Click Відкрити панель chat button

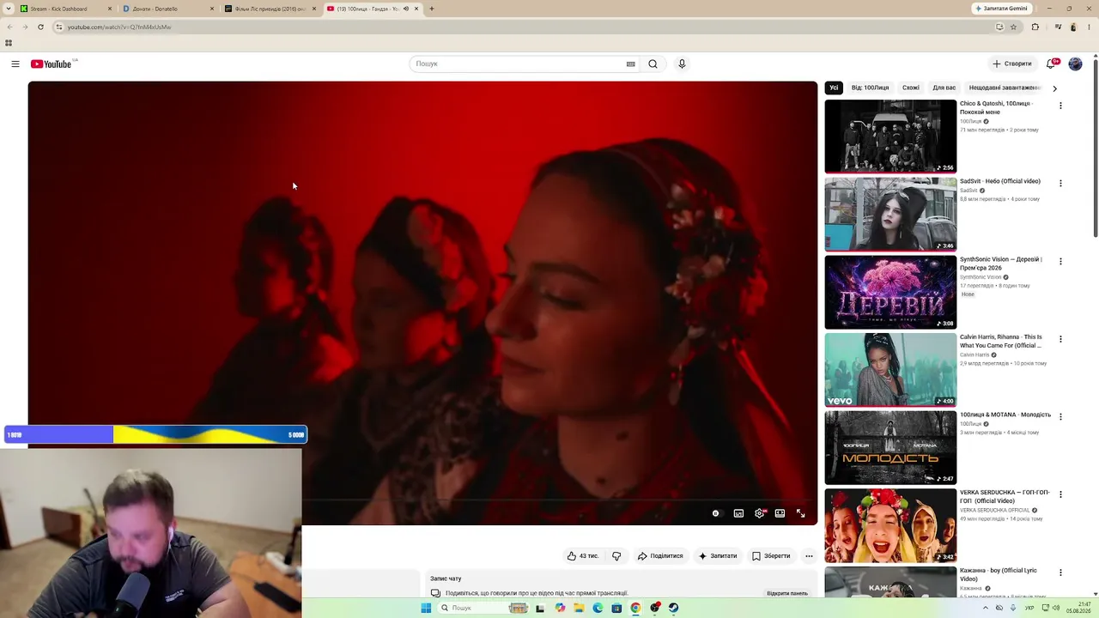[787, 593]
